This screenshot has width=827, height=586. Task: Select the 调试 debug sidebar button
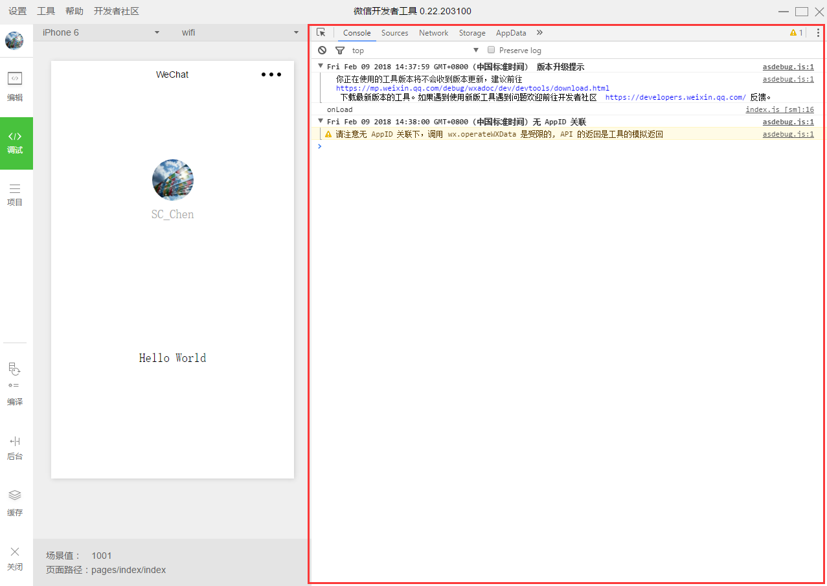(x=16, y=143)
